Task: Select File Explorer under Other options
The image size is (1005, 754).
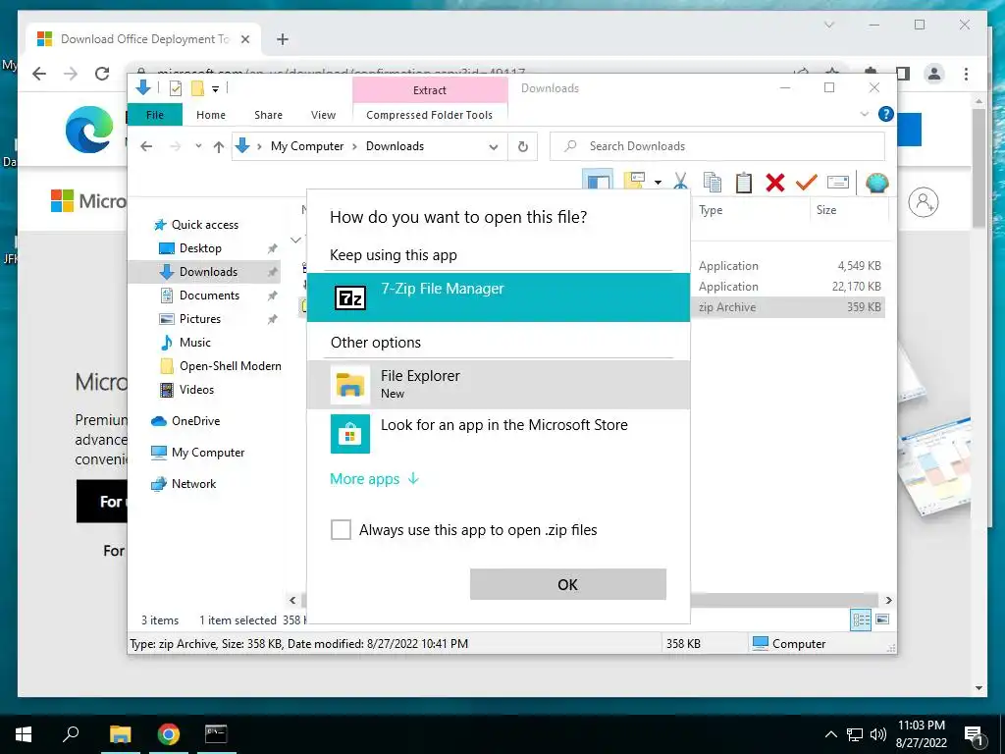Action: click(x=499, y=384)
